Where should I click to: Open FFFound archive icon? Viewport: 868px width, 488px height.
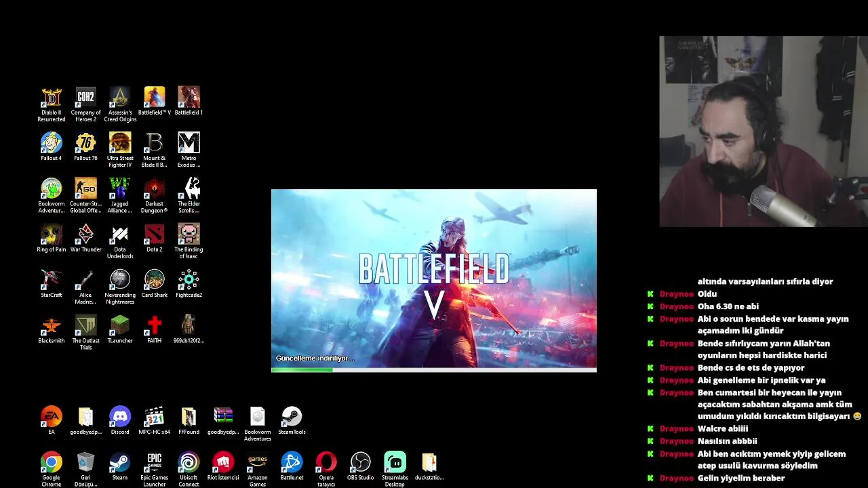(x=189, y=420)
